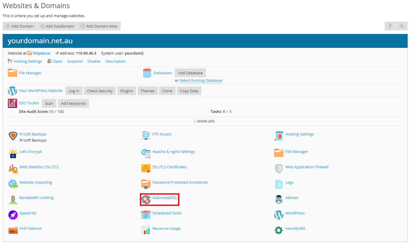Click the WordPress Check Security button

pos(99,91)
